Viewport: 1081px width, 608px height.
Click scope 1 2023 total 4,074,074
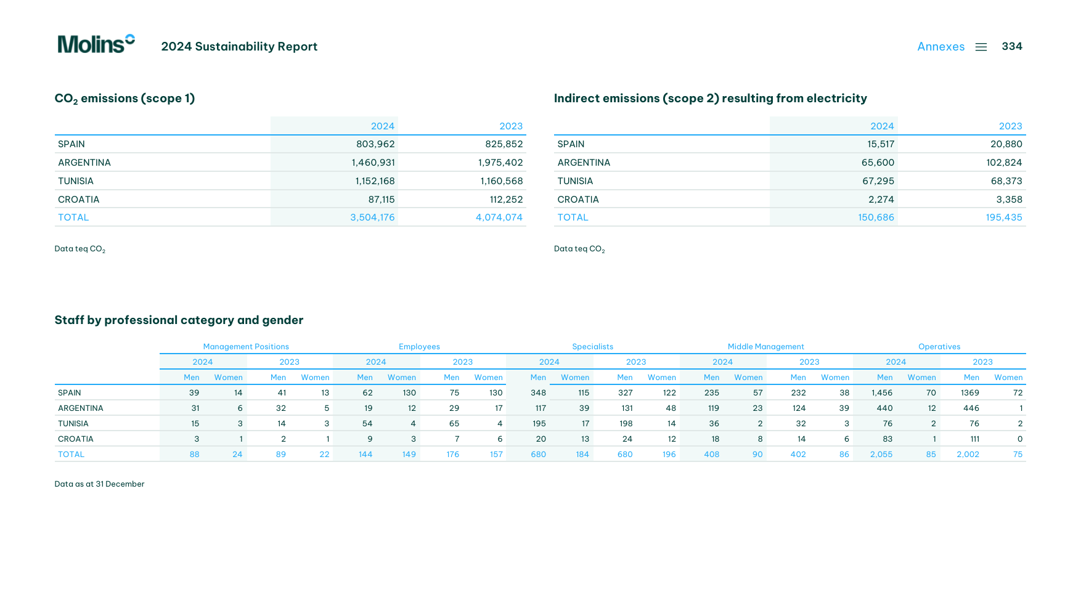pos(499,217)
